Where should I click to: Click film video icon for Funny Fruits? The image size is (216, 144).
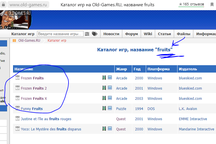(104, 108)
